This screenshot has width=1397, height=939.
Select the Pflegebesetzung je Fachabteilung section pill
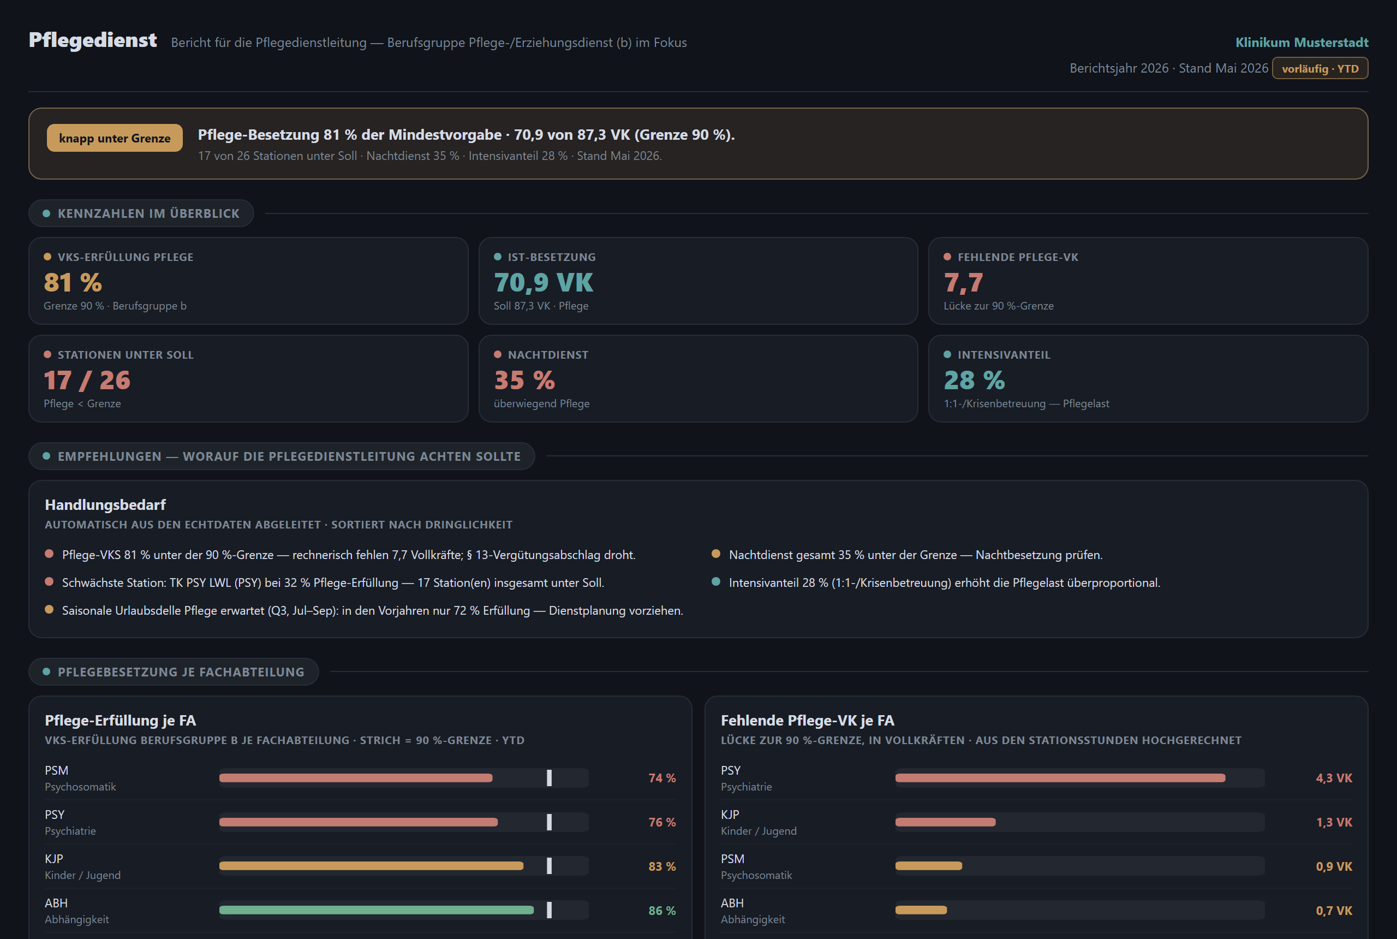(x=174, y=672)
